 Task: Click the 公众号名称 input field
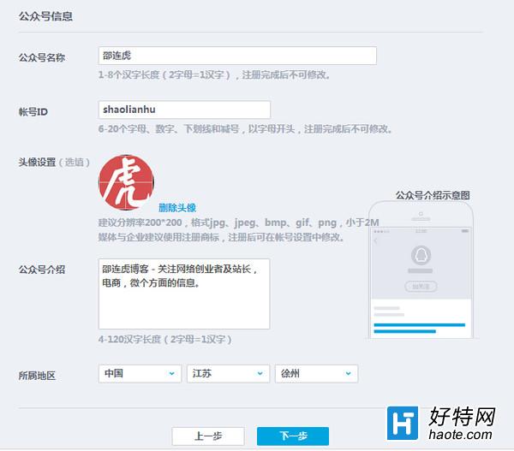[237, 56]
